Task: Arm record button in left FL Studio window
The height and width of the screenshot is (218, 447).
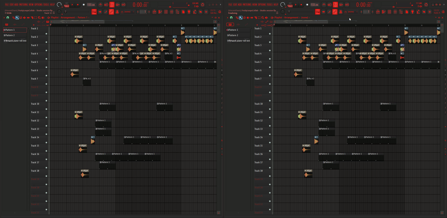Action: (84, 4)
